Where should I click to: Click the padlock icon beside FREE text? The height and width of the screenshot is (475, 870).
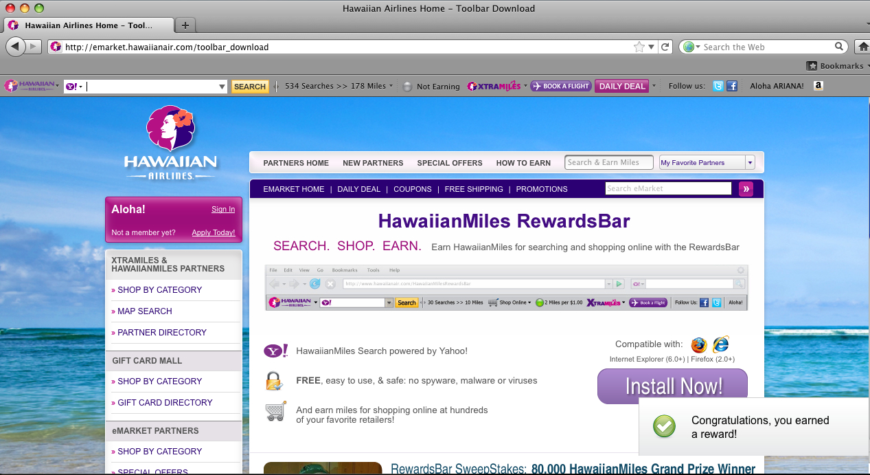click(x=275, y=380)
